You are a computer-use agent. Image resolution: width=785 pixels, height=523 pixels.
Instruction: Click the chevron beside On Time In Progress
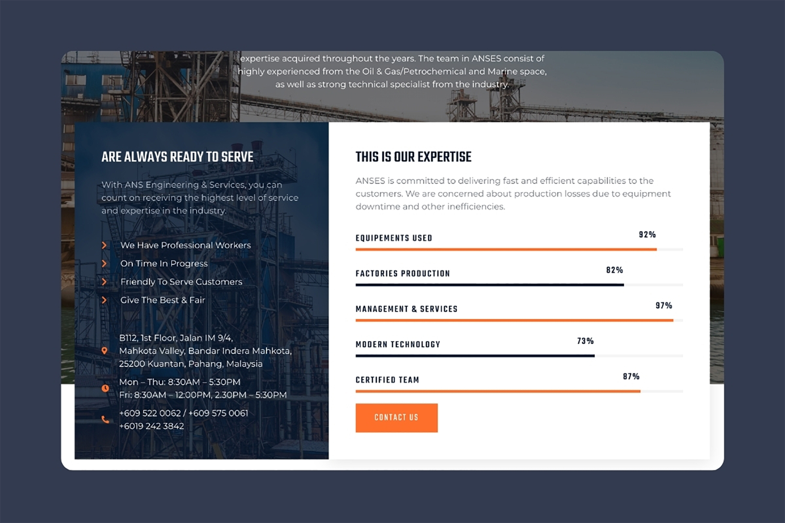[x=105, y=263]
